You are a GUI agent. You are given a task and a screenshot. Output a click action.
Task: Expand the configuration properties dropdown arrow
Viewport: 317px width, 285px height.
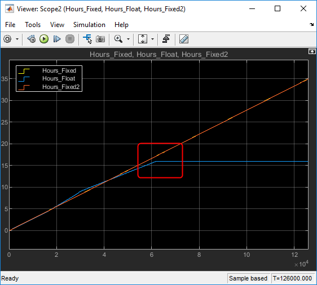(x=17, y=39)
